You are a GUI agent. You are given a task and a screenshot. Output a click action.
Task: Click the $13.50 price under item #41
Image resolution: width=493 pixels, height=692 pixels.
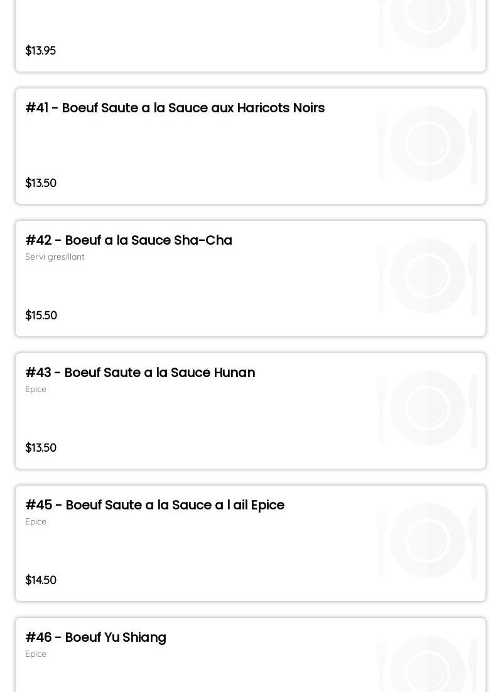pyautogui.click(x=41, y=183)
